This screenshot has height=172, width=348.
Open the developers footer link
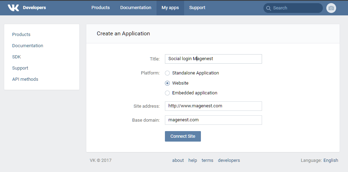tap(229, 160)
